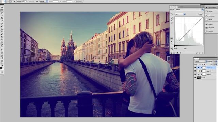Click the Color Fill 1 layer color thumbnail
This screenshot has width=218, height=122.
199,71
